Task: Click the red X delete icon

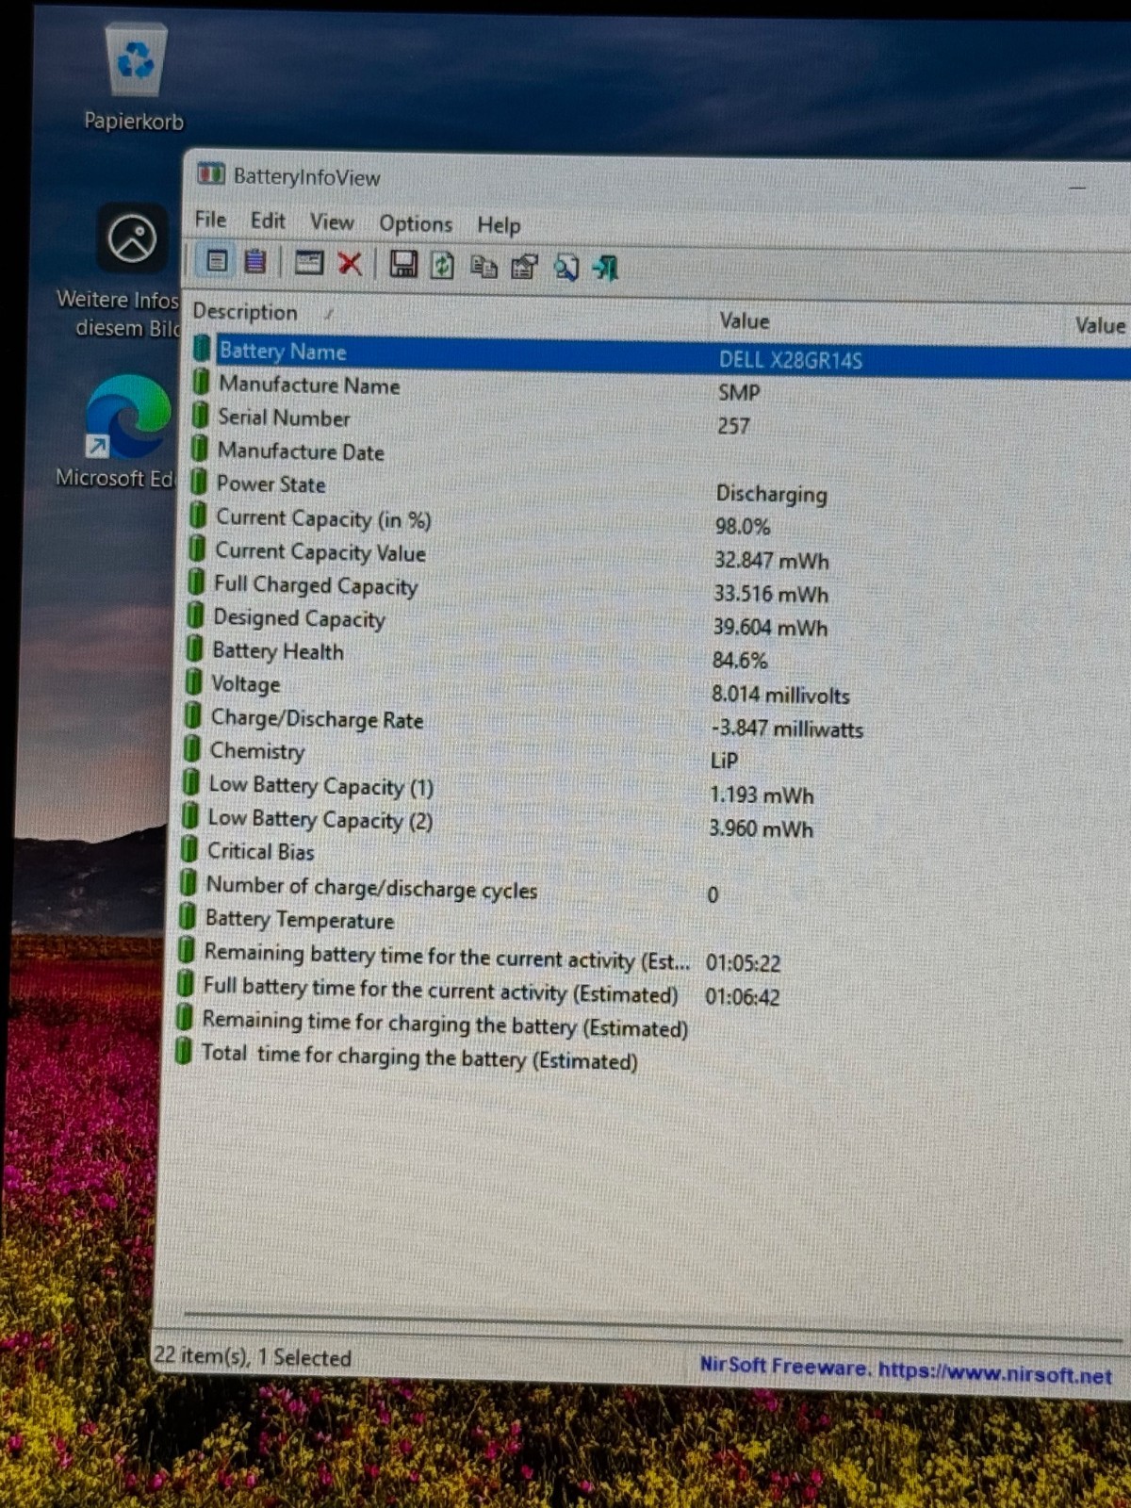Action: pos(350,264)
